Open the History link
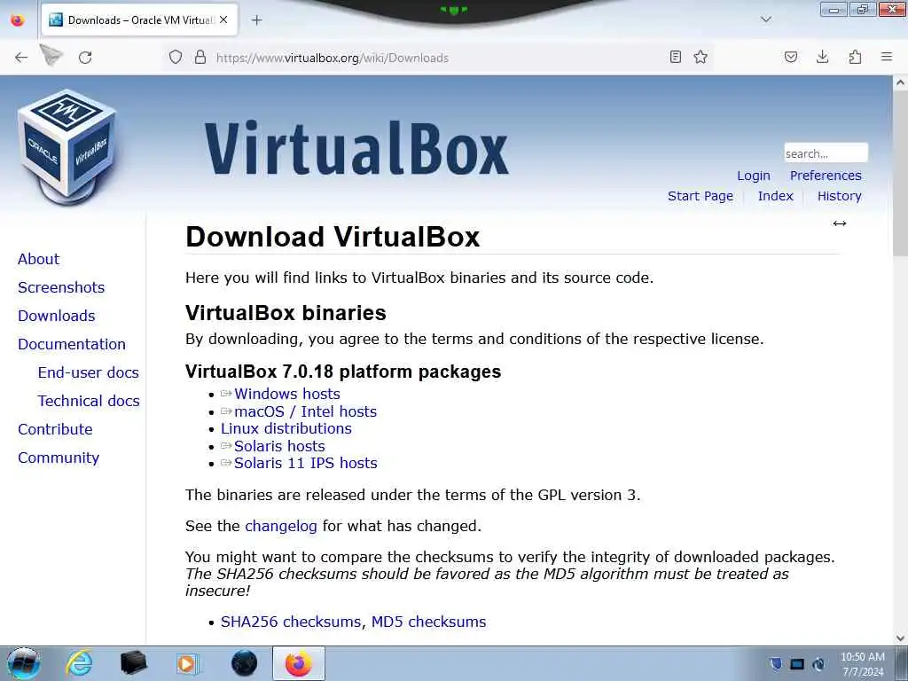Image resolution: width=908 pixels, height=681 pixels. point(839,196)
